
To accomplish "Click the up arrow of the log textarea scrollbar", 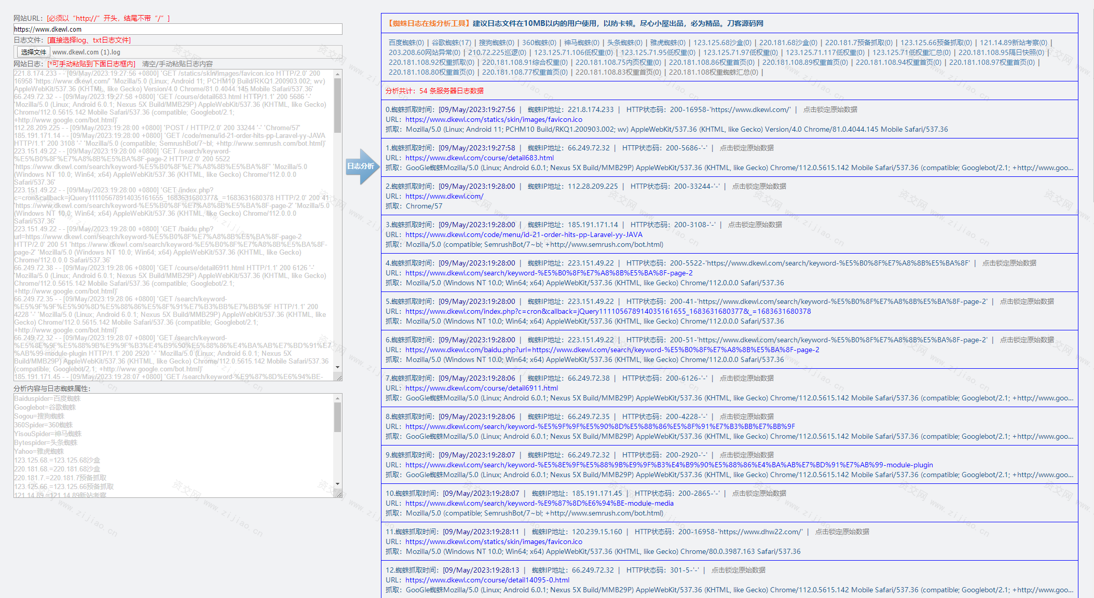I will pos(338,74).
